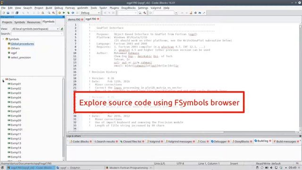Open the File menu

3,8
